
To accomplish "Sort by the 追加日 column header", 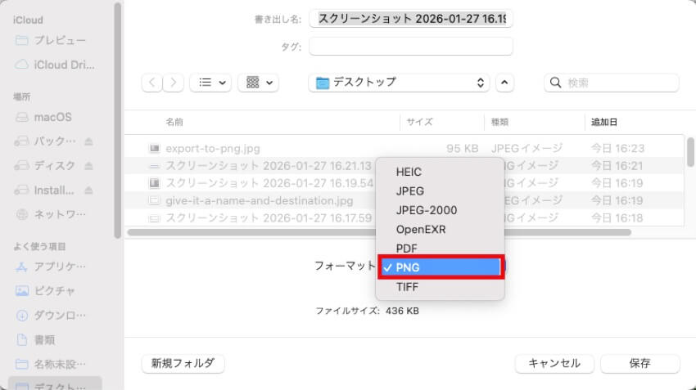I will point(603,122).
